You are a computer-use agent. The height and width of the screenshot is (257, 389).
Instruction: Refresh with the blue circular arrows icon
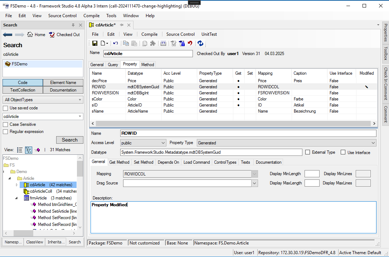200,43
